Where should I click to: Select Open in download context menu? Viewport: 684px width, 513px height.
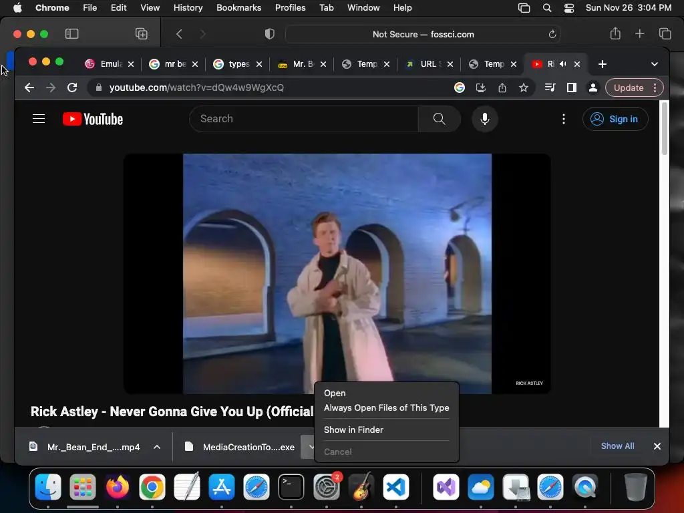pyautogui.click(x=335, y=393)
